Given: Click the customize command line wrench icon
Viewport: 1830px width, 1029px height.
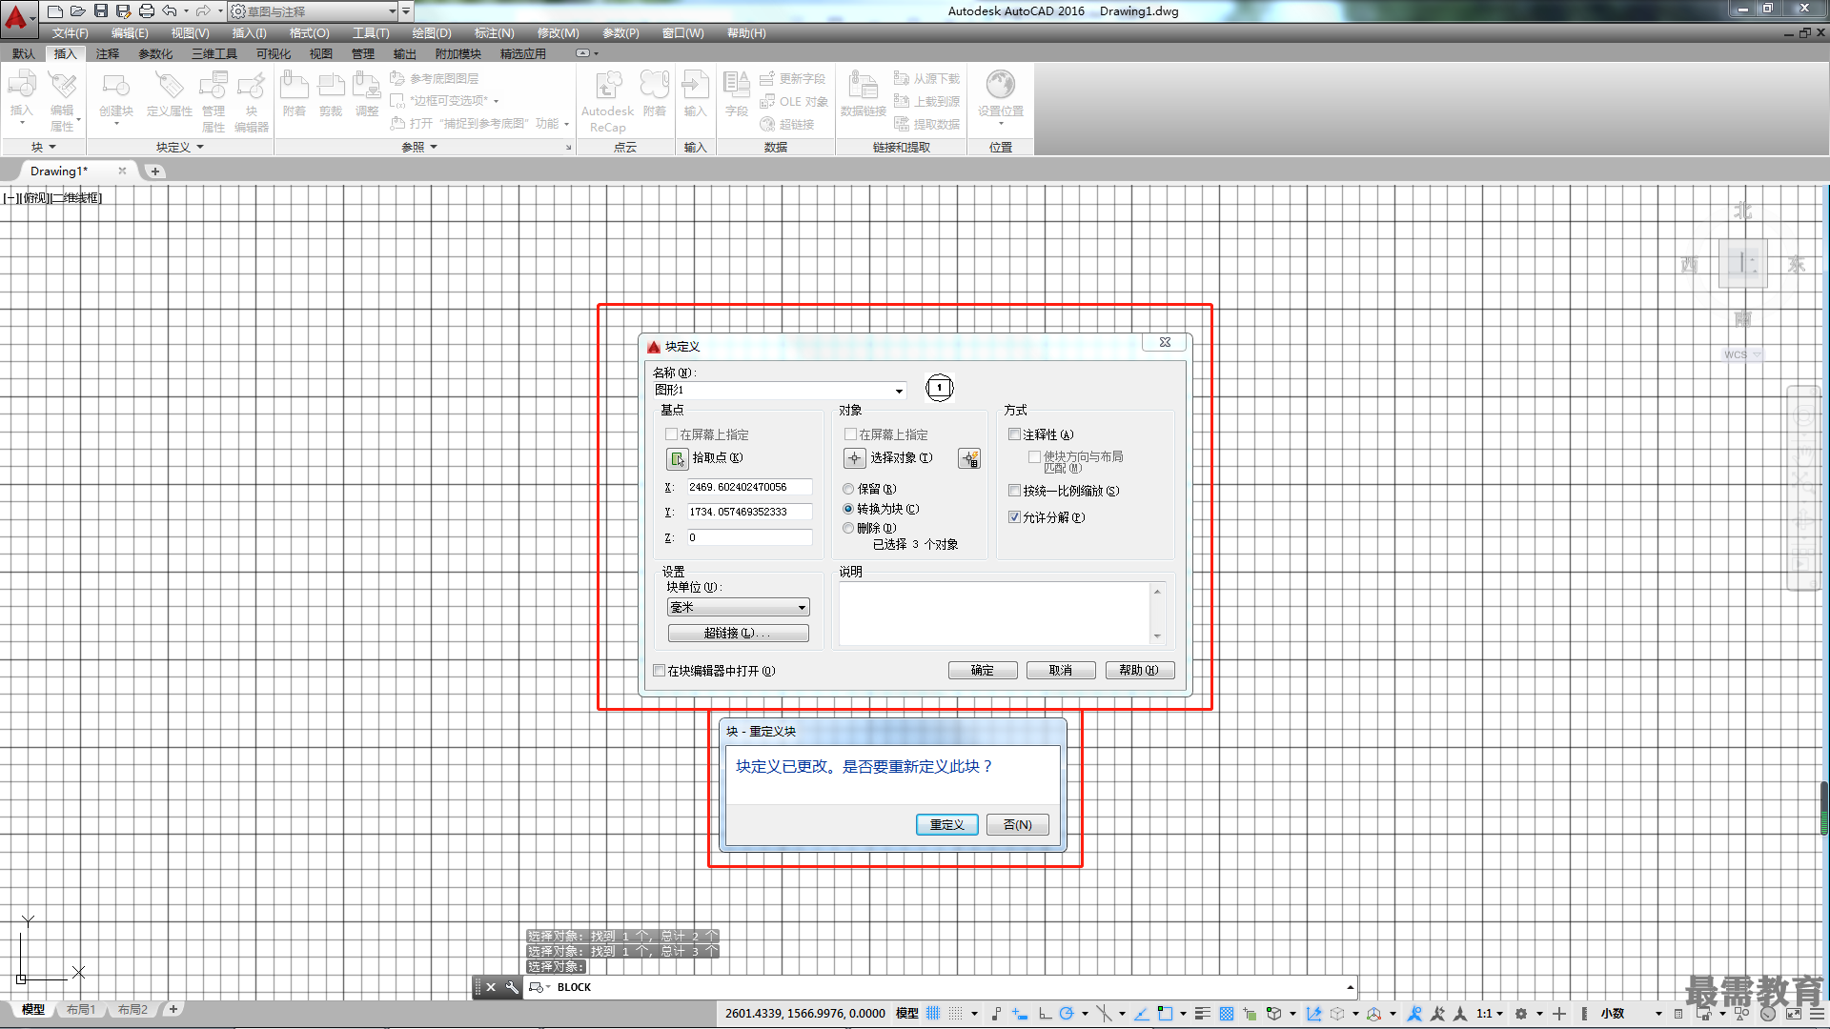Looking at the screenshot, I should click(x=512, y=987).
